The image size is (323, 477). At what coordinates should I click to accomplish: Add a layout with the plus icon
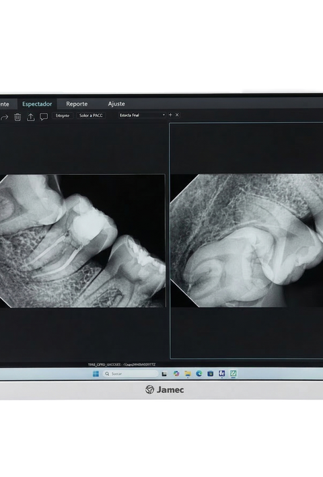click(170, 115)
